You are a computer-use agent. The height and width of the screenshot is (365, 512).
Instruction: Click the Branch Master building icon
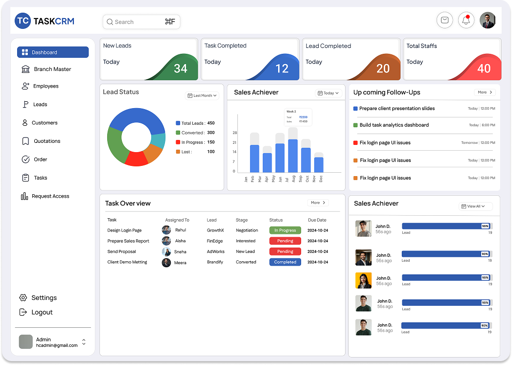(x=25, y=69)
